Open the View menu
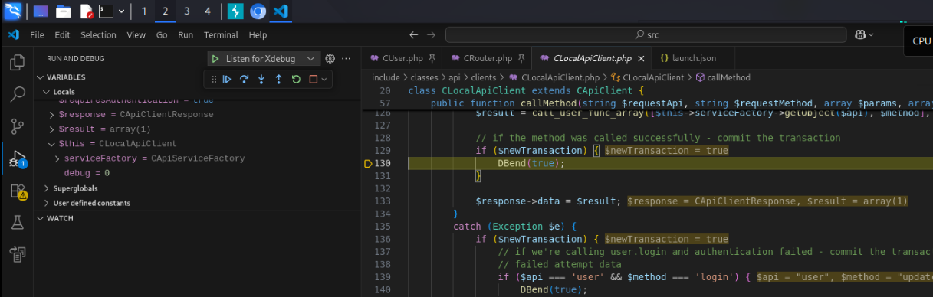 coord(136,35)
